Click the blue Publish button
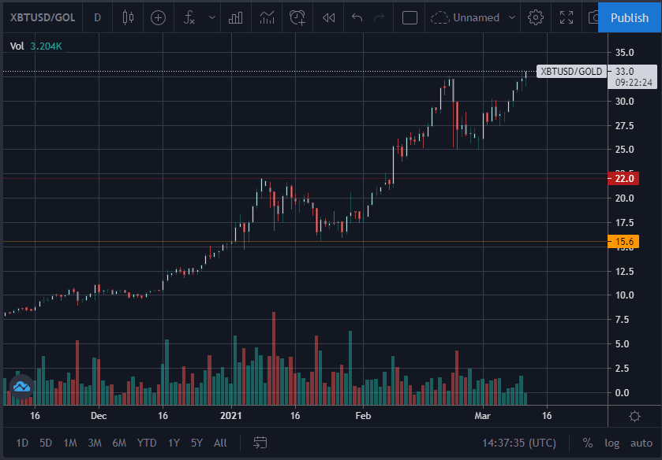Viewport: 662px width, 460px height. (630, 17)
